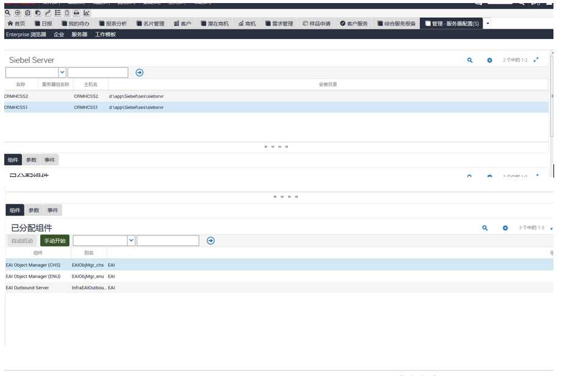
Task: Open the Enterprise 浏览器 view link
Action: coord(26,34)
